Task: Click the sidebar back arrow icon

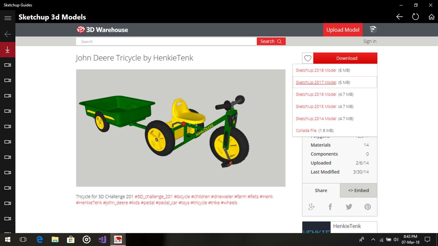Action: coord(8,34)
